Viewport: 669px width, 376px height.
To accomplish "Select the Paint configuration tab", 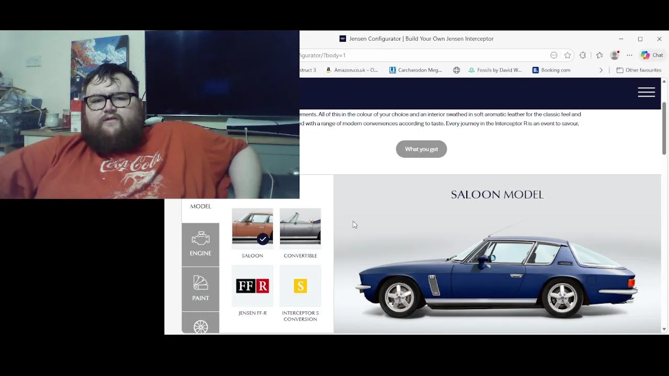I will [x=200, y=289].
